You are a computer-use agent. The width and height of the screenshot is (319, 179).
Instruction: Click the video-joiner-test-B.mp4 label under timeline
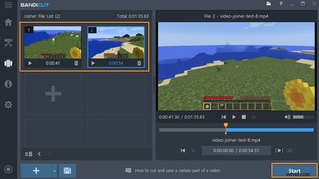[x=236, y=140]
